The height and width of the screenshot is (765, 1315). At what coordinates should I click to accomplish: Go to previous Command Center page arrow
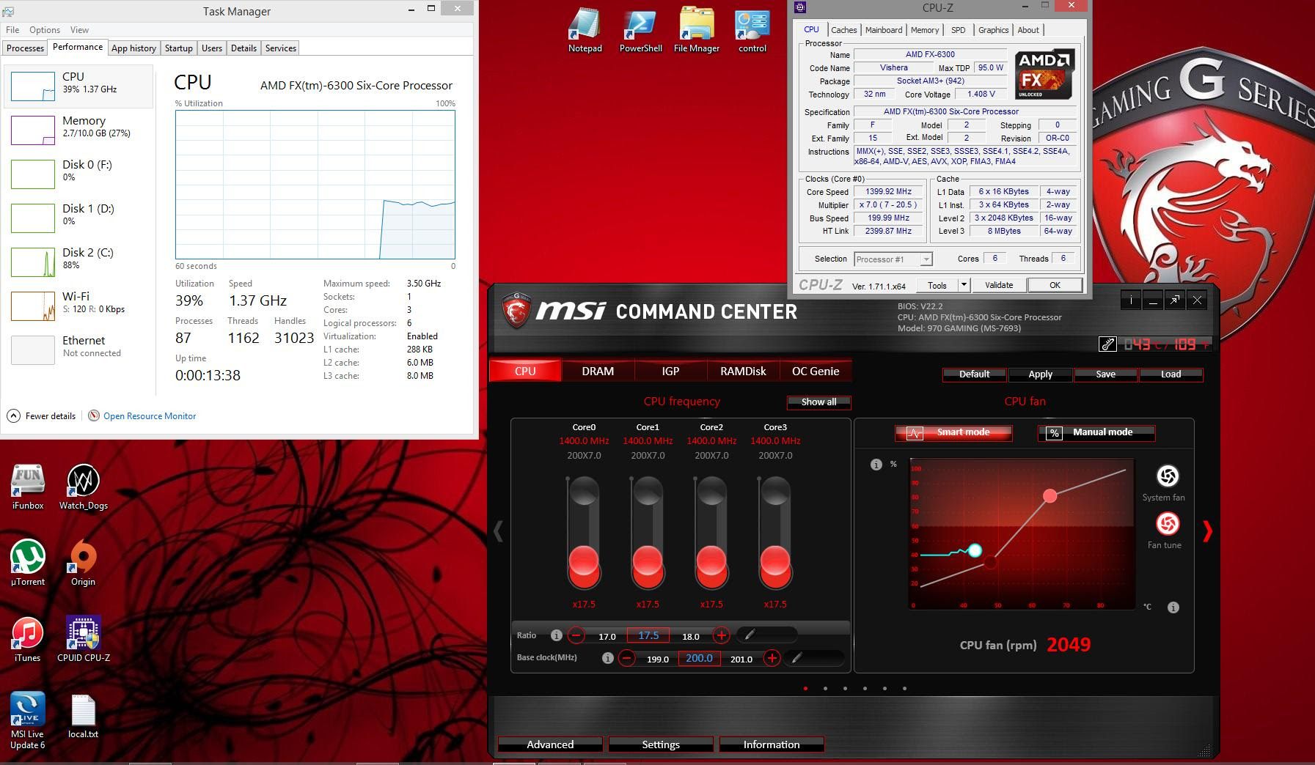[499, 531]
